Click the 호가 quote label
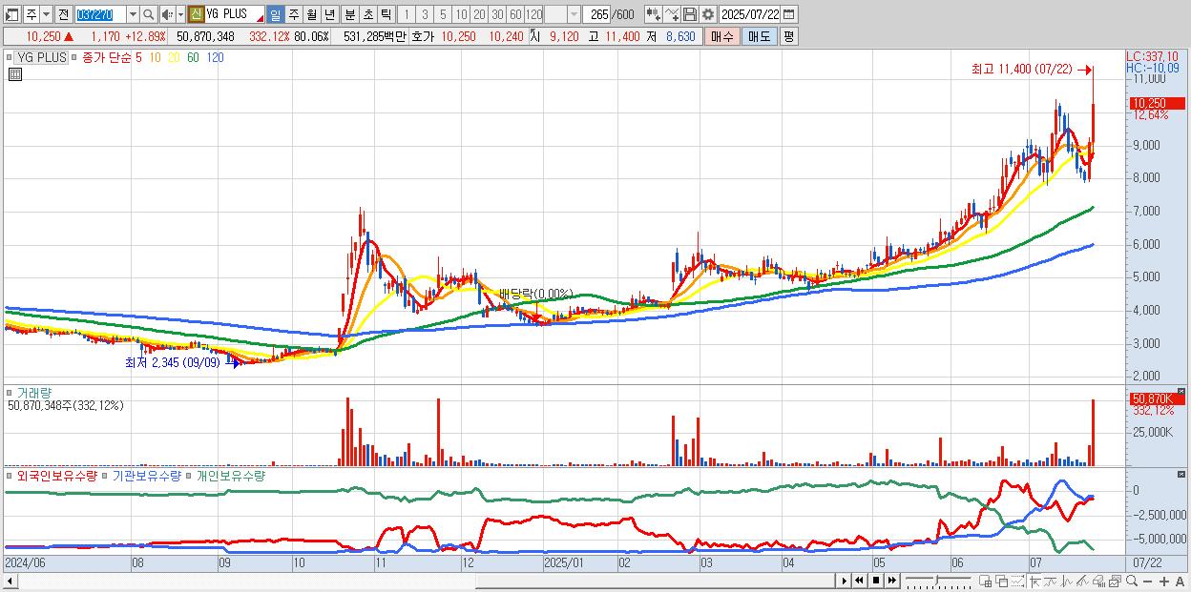The height and width of the screenshot is (592, 1191). pos(423,36)
